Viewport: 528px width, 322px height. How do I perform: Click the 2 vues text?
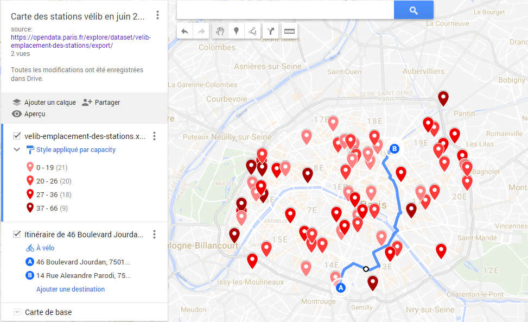[20, 54]
